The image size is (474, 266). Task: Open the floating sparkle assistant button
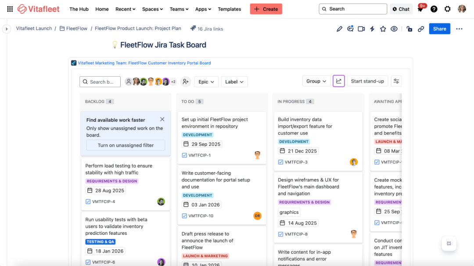tap(449, 243)
